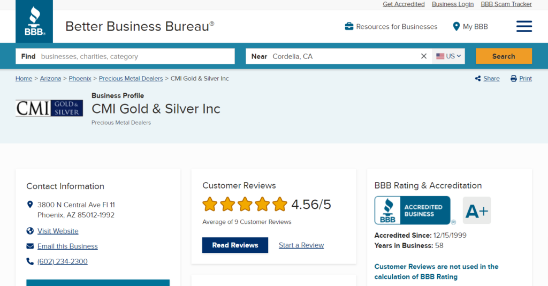Click the briefcase Resources for Businesses icon
Viewport: 548px width, 286px height.
pos(349,27)
